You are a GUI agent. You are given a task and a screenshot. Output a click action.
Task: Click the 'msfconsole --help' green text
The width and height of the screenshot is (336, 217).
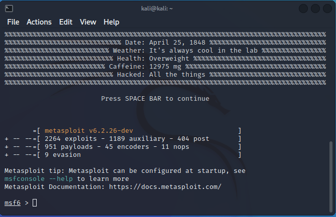39,179
